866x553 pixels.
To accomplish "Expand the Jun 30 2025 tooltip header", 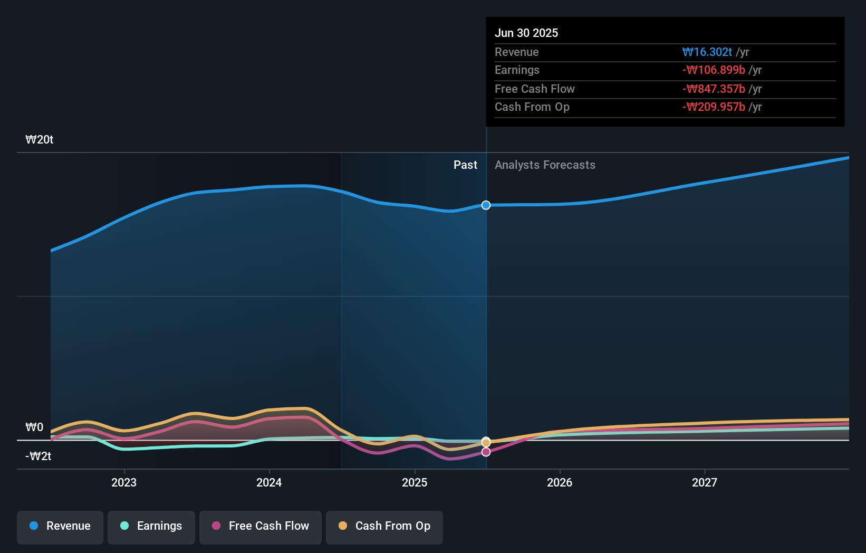I will click(526, 33).
